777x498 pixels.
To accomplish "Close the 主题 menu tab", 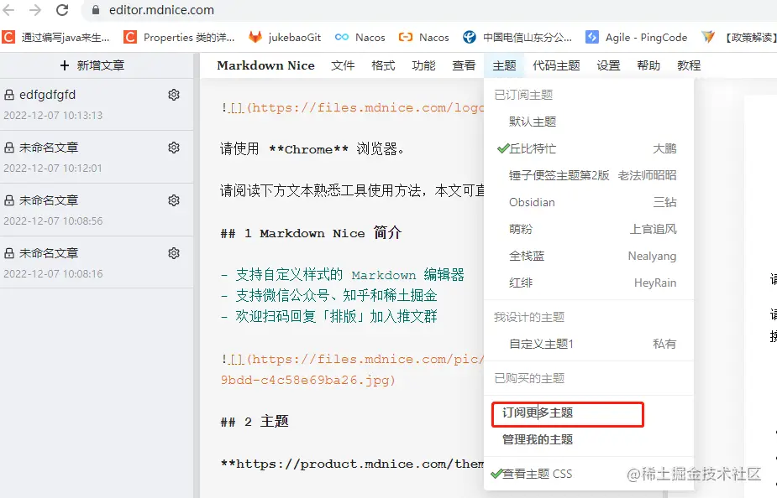I will tap(505, 65).
